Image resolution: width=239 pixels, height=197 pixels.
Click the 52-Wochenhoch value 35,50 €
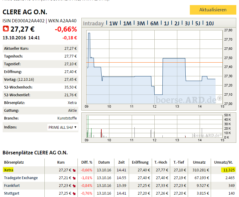pos(70,87)
